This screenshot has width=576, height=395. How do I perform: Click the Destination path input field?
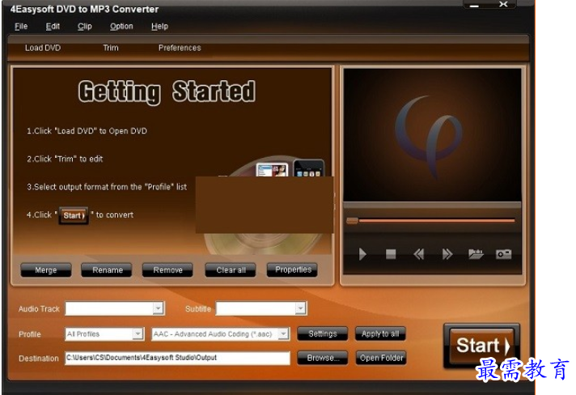177,358
